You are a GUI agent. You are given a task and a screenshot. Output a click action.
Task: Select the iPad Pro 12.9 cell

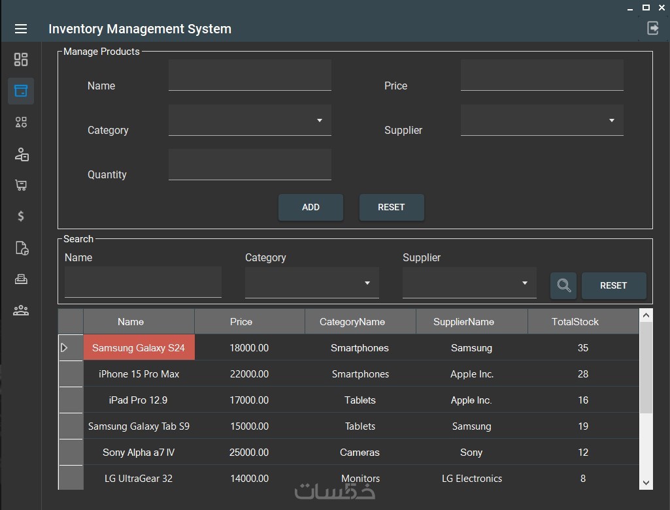point(139,400)
